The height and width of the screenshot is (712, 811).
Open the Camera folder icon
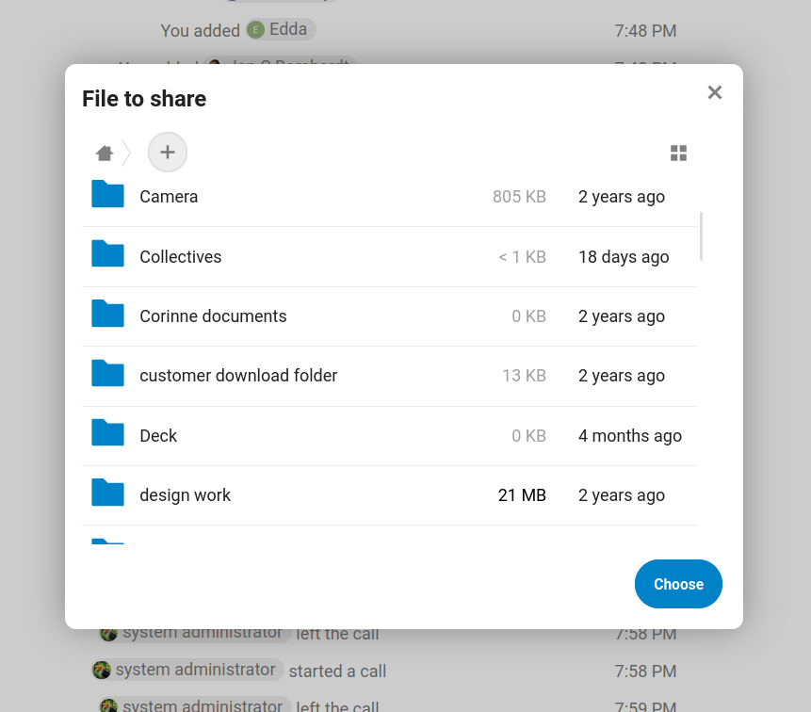tap(106, 196)
